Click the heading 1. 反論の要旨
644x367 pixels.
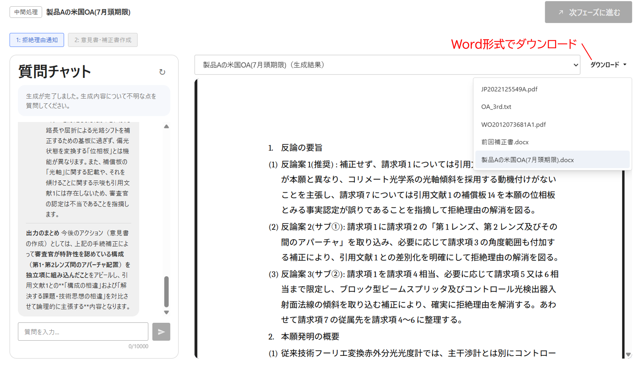point(295,147)
